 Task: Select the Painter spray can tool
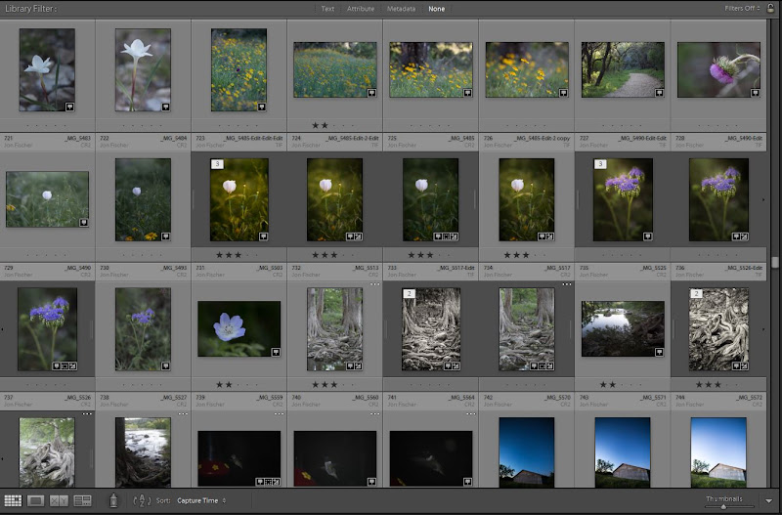point(113,500)
